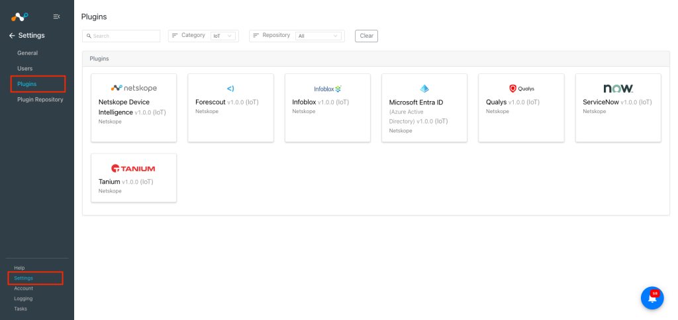The image size is (678, 320).
Task: Click the magnifier icon in Search box
Action: [x=89, y=36]
